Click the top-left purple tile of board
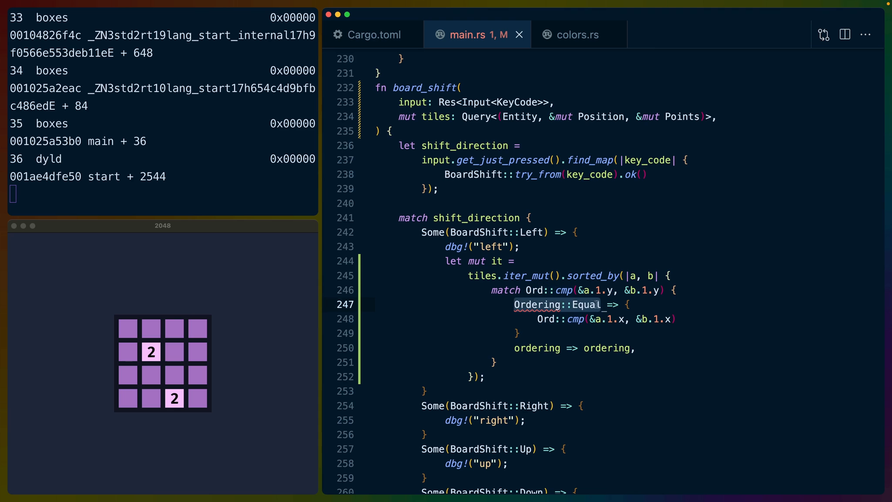This screenshot has height=502, width=892. (128, 329)
